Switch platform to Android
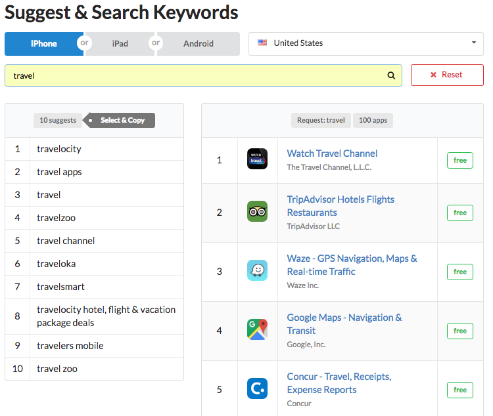 (199, 44)
